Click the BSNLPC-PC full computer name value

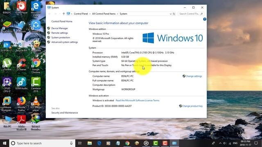click(x=127, y=81)
